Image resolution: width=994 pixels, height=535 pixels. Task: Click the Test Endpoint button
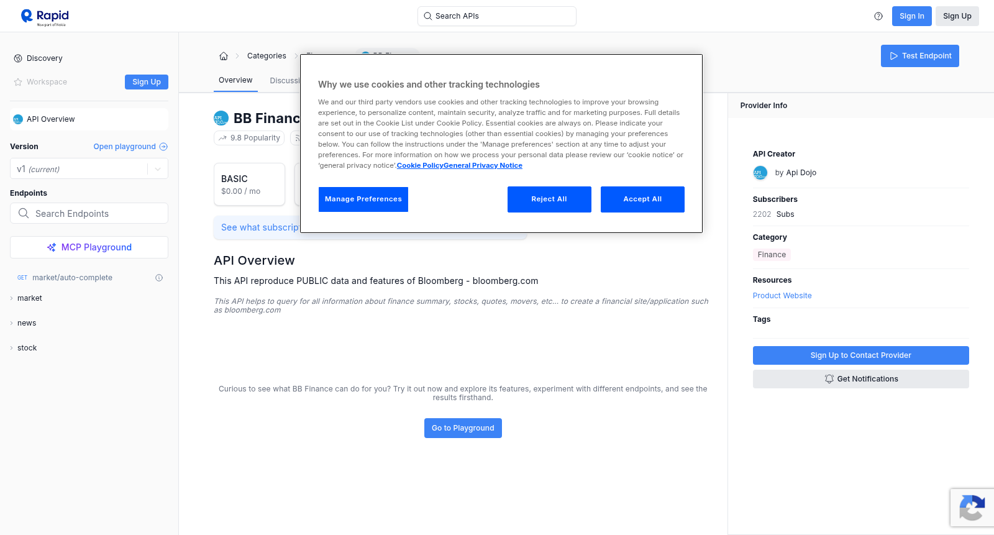(919, 56)
